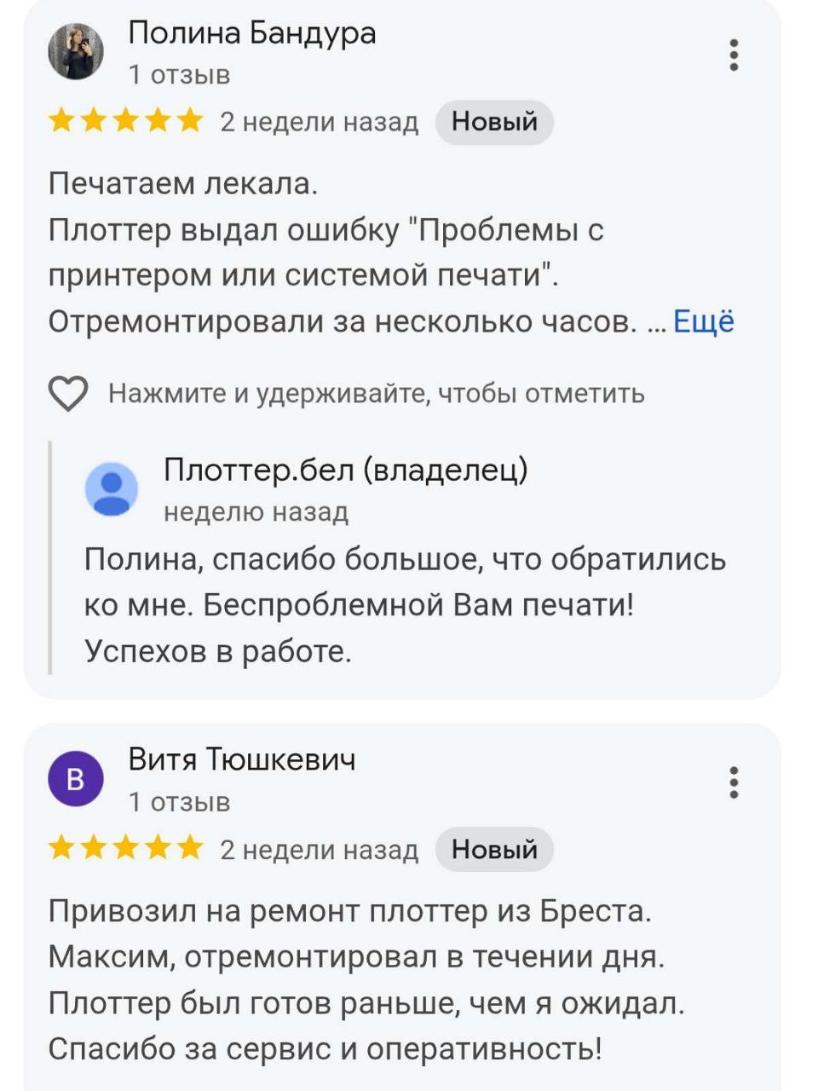Open the Витя Тюшкевич profile name

click(242, 759)
